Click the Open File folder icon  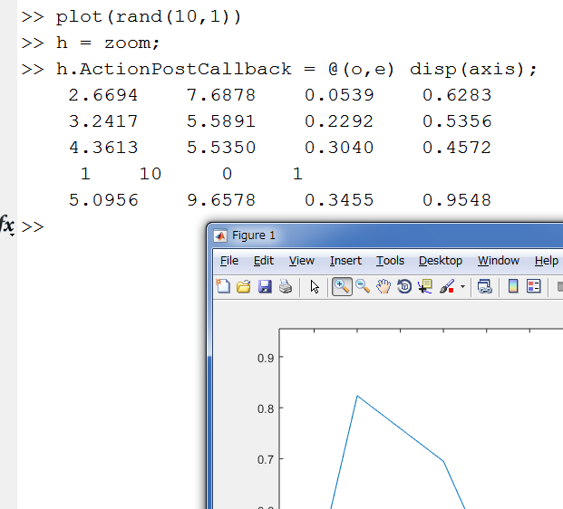(x=244, y=287)
